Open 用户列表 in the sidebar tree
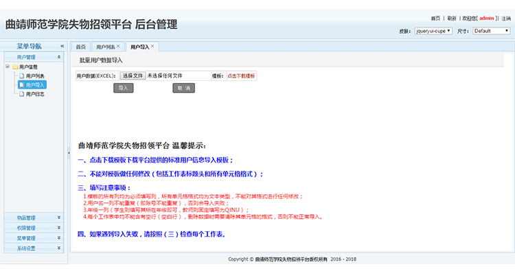Viewport: 515px width, 271px height. (x=35, y=75)
